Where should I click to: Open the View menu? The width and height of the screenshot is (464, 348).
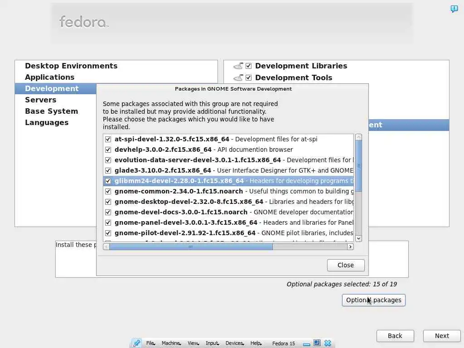click(x=193, y=343)
